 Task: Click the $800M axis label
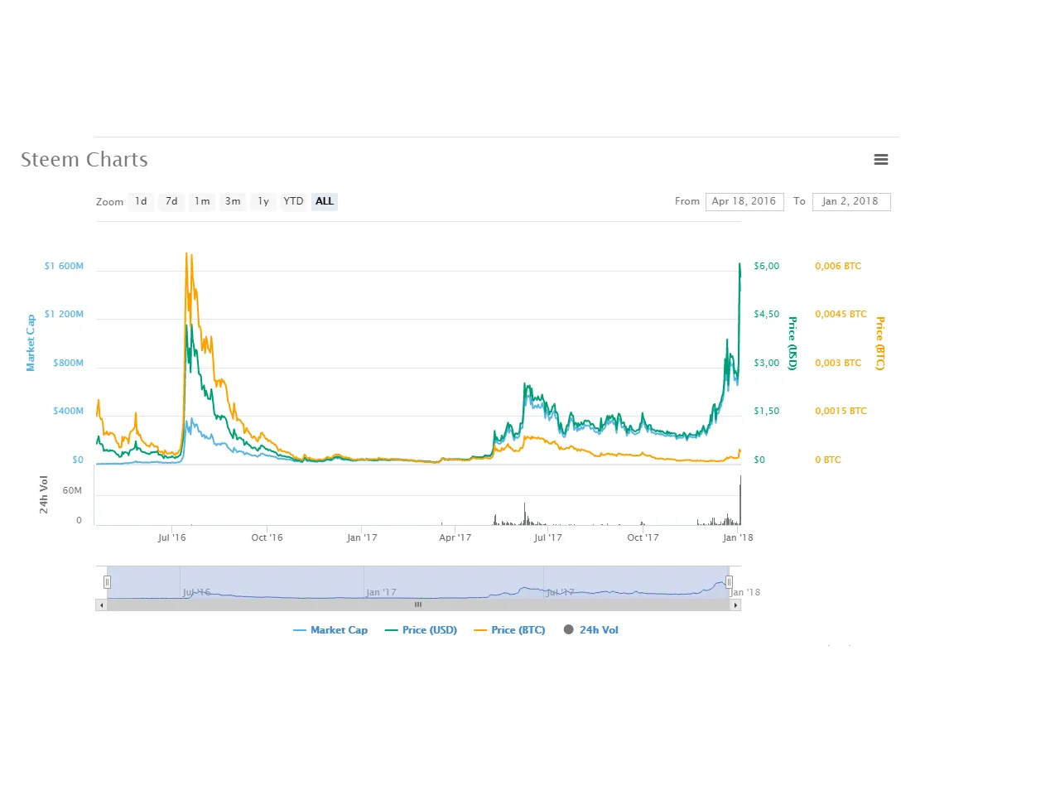[x=68, y=363]
